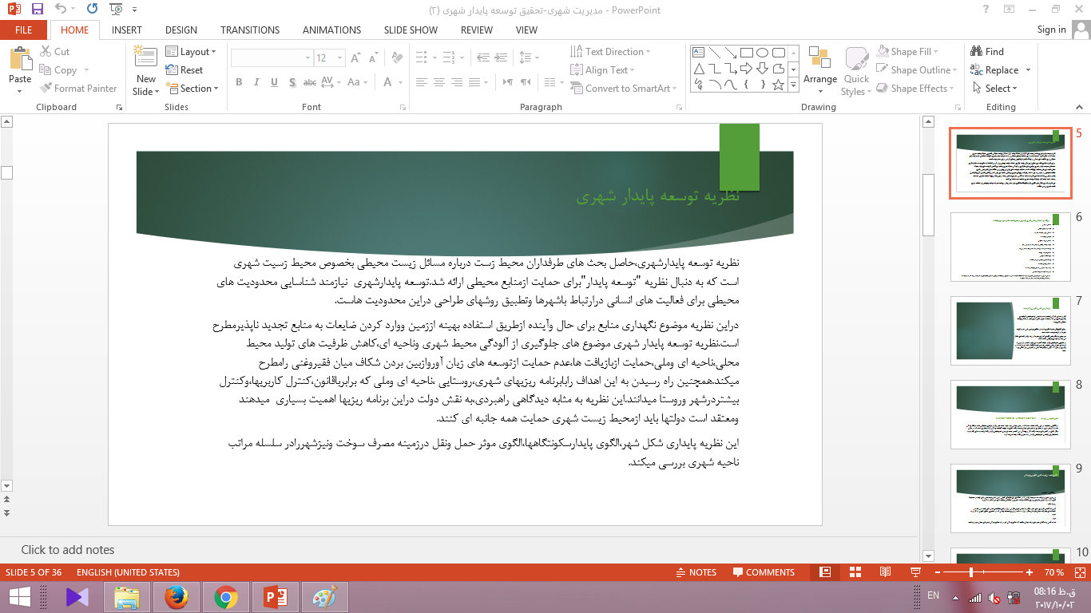Click the Windows Start button

pos(19,596)
